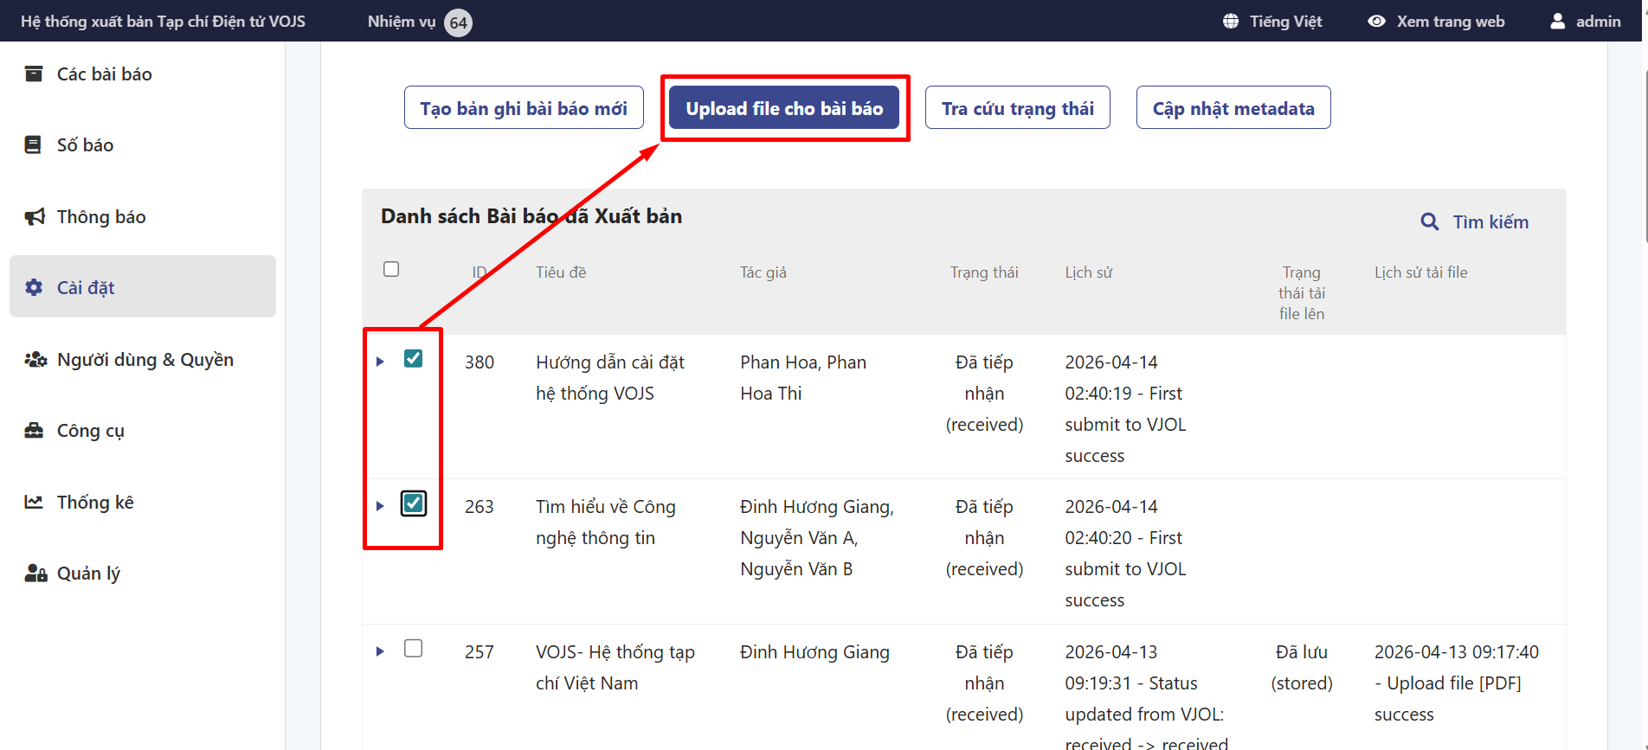
Task: Click author cell 'Phan Hoa, Phan Hoa Thi'
Action: [x=803, y=378]
